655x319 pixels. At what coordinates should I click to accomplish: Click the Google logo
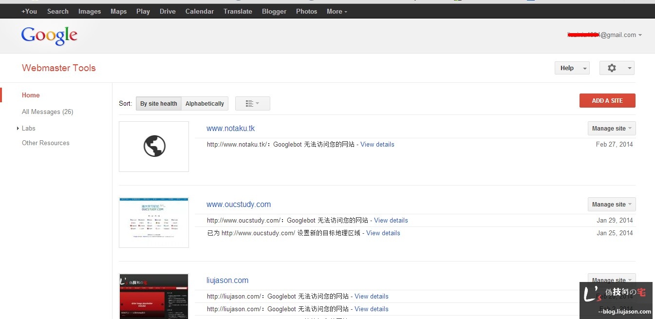pos(49,36)
